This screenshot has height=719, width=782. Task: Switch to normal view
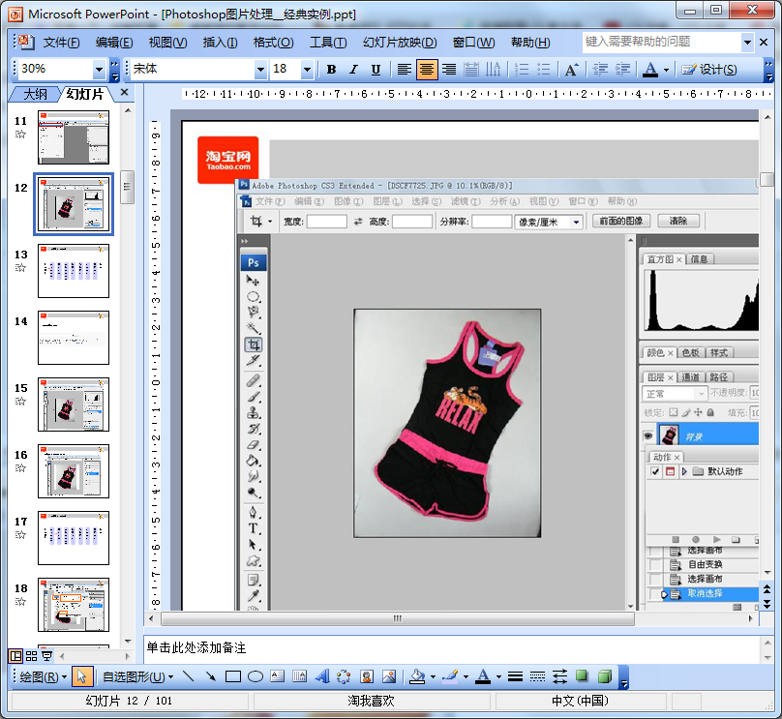click(x=15, y=656)
